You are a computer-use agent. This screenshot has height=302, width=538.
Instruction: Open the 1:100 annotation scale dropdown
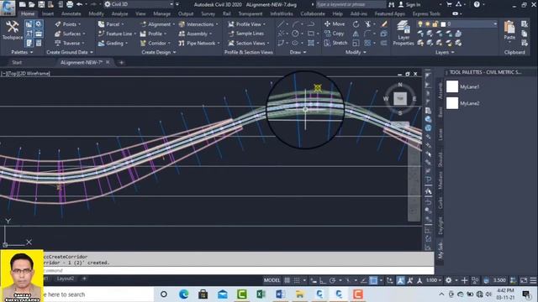434,280
